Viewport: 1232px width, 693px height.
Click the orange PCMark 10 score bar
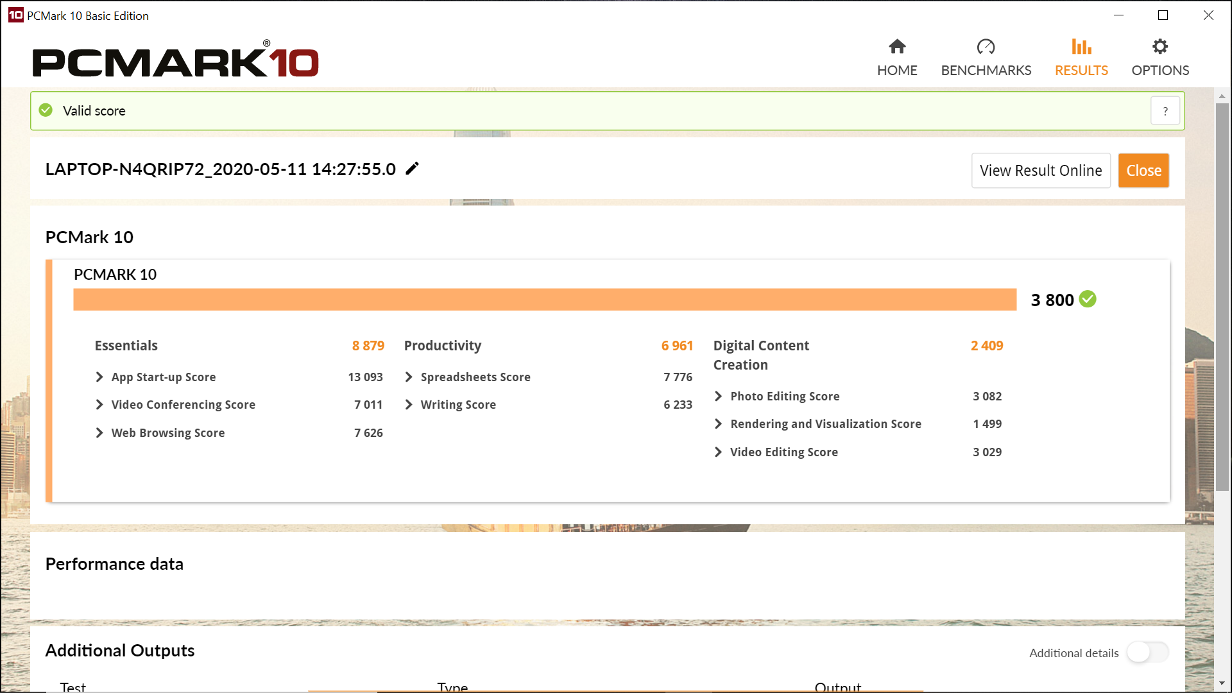click(x=544, y=300)
